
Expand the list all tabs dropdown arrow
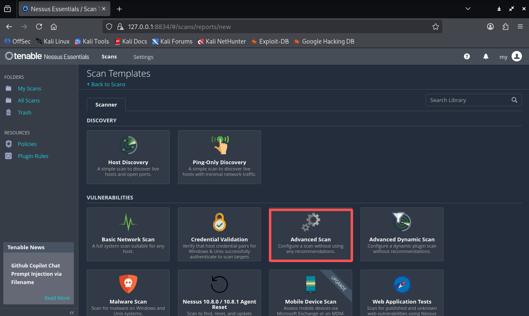pyautogui.click(x=468, y=9)
